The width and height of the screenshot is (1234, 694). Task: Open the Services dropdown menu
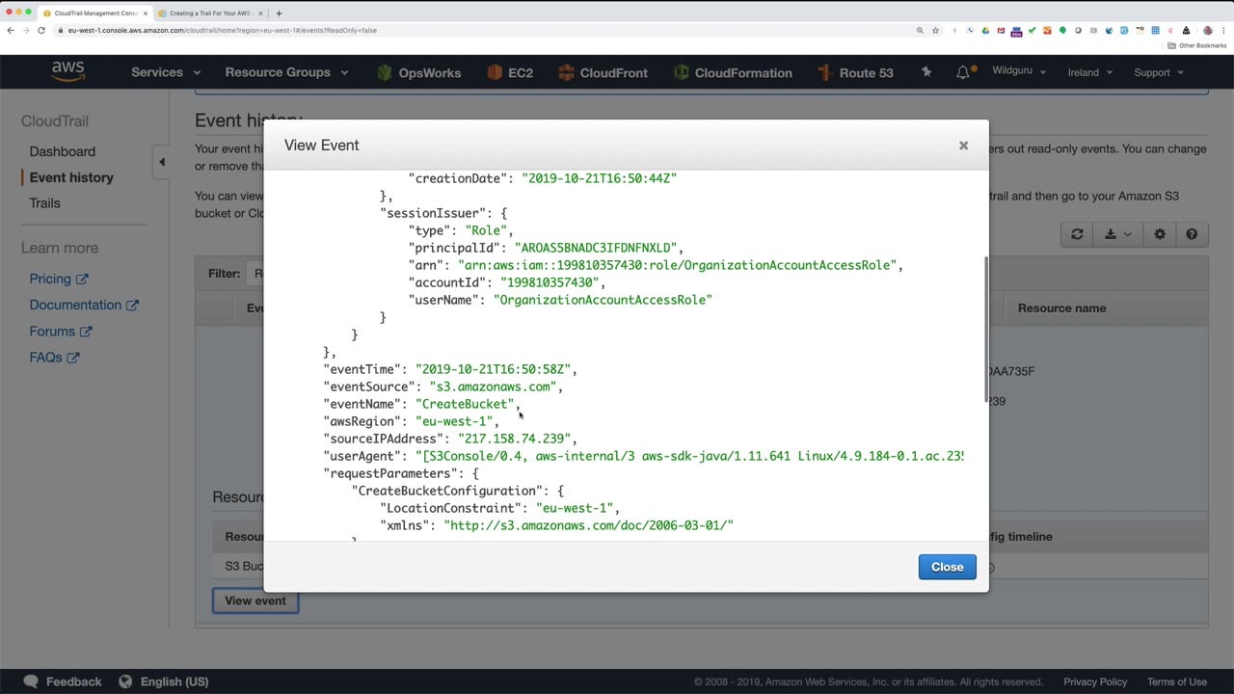166,72
